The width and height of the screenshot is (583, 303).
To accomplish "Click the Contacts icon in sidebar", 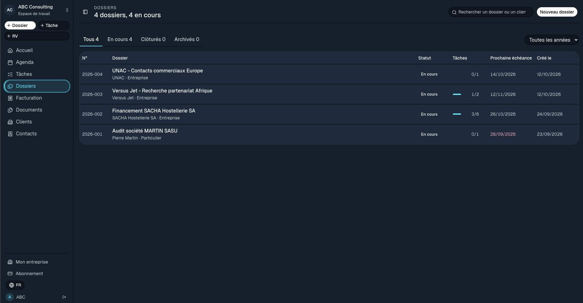I will (10, 134).
